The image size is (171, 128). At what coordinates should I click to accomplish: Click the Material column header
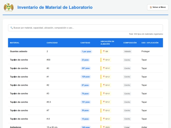click(x=15, y=43)
